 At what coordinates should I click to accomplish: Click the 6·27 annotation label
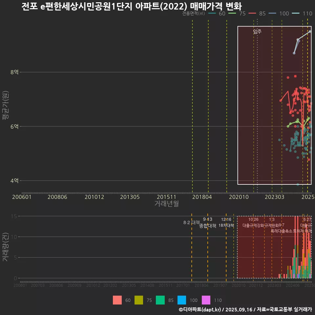(x=307, y=220)
